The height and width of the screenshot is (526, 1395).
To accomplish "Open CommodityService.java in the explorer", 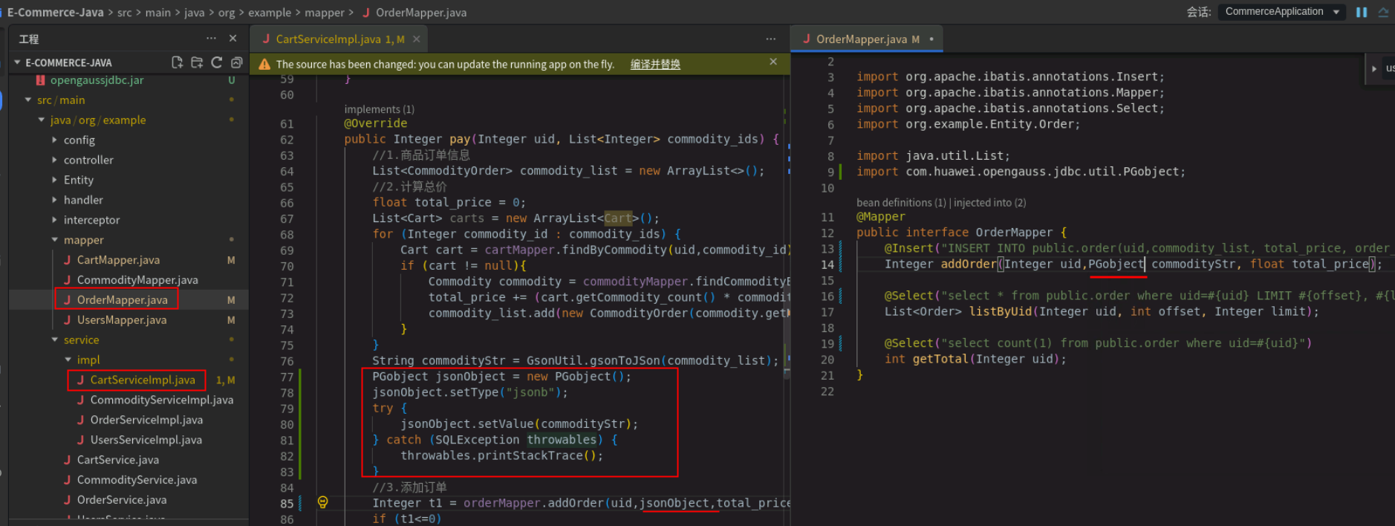I will point(137,480).
